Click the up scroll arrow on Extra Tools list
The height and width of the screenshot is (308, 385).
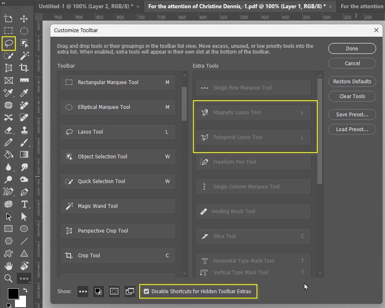click(320, 75)
